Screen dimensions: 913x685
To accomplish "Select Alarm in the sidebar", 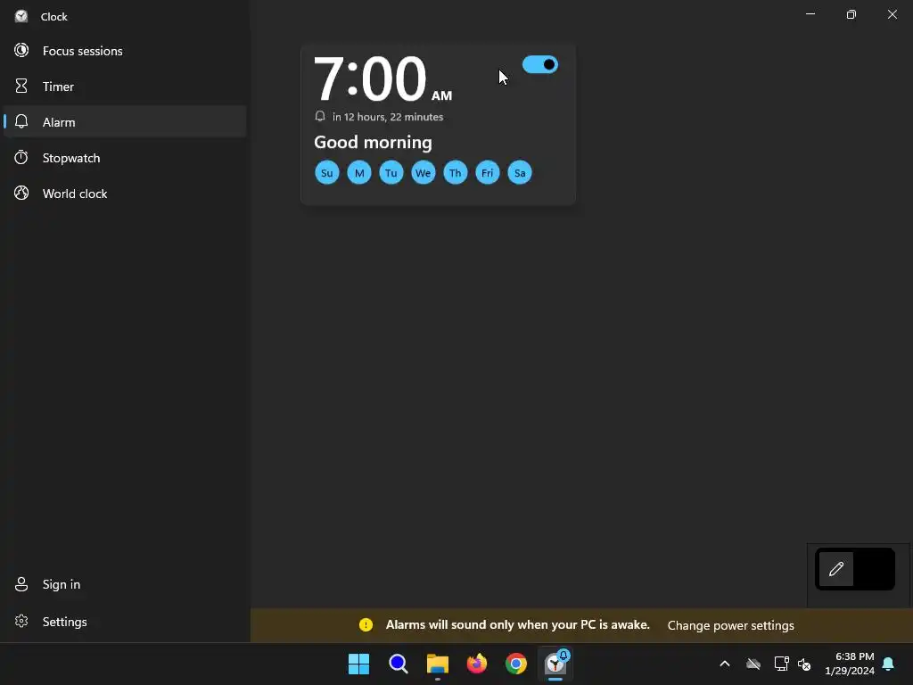I will click(125, 121).
